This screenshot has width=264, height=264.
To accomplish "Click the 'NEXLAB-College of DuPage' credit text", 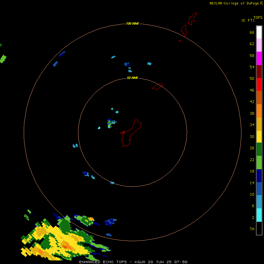I will coord(234,3).
